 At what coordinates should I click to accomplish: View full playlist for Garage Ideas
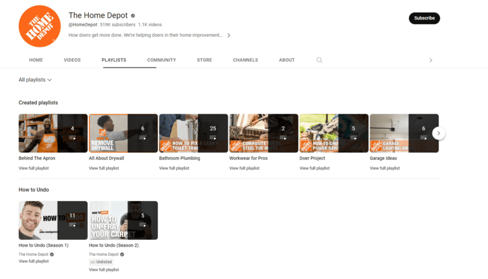click(x=385, y=168)
